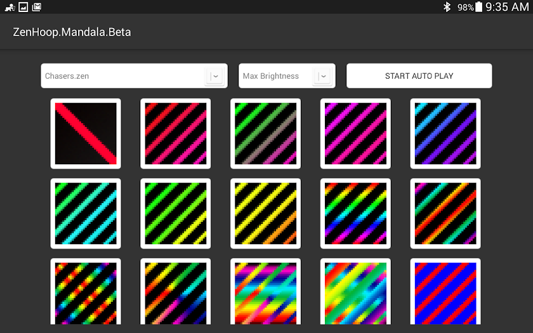Choose the green-to-cyan striped pattern
The image size is (533, 333).
(86, 213)
